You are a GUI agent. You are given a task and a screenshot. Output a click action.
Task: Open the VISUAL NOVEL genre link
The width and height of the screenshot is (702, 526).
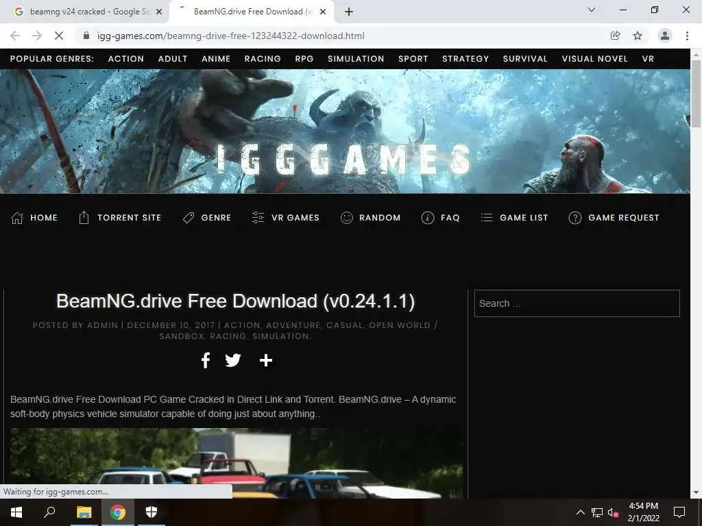pos(595,59)
